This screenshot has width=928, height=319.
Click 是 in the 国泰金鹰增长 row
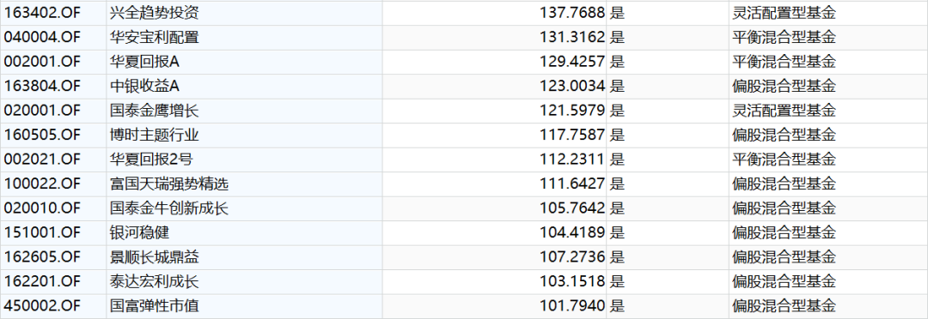click(x=617, y=111)
